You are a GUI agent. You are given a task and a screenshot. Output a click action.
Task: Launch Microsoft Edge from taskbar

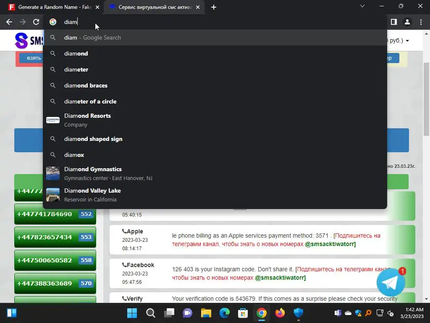(224, 313)
